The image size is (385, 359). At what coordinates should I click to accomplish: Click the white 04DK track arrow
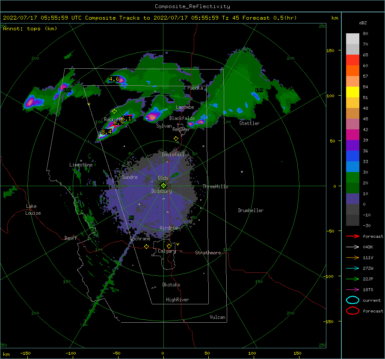tap(352, 247)
